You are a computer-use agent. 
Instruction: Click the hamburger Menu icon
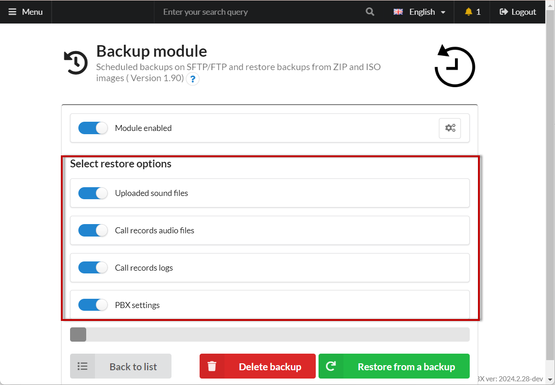12,12
